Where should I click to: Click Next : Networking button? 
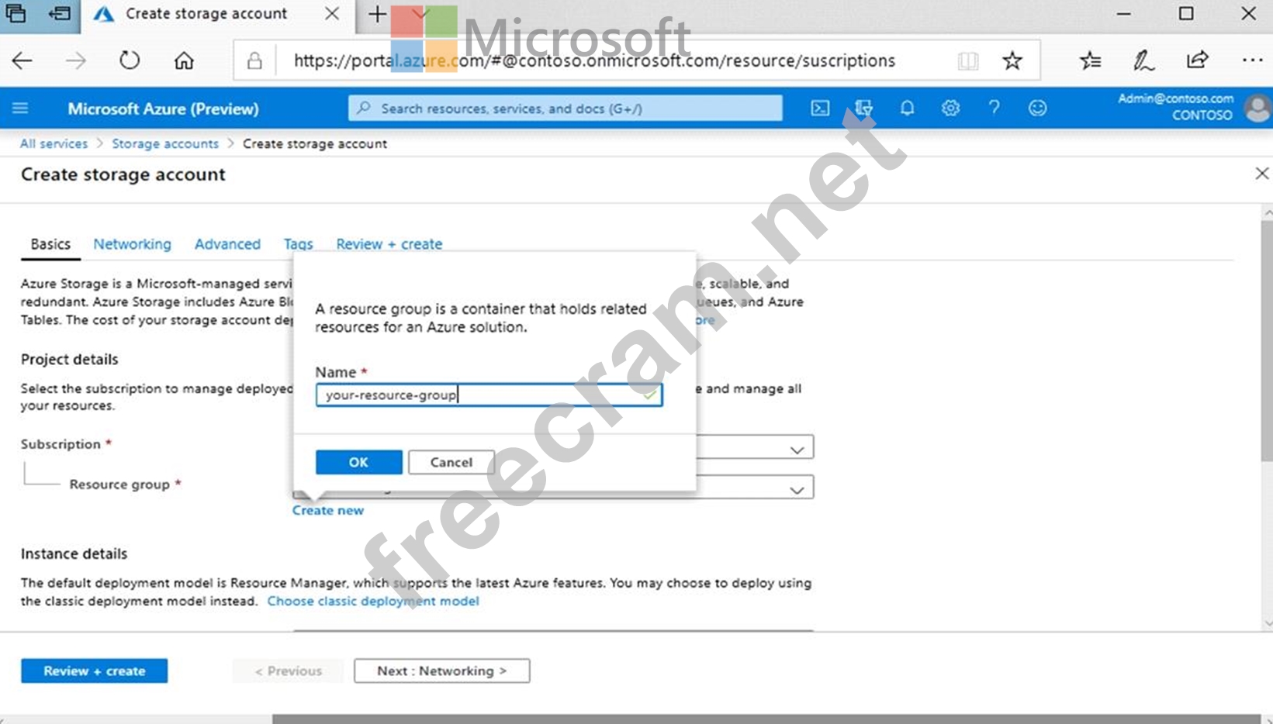coord(441,671)
